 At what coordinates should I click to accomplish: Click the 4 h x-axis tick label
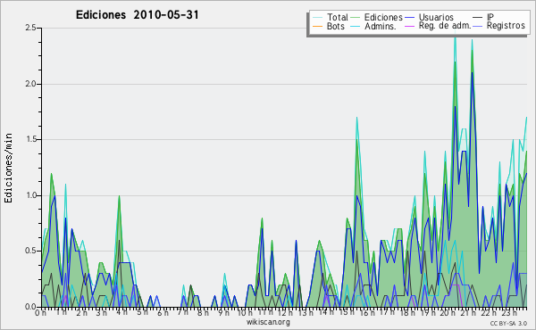(122, 312)
